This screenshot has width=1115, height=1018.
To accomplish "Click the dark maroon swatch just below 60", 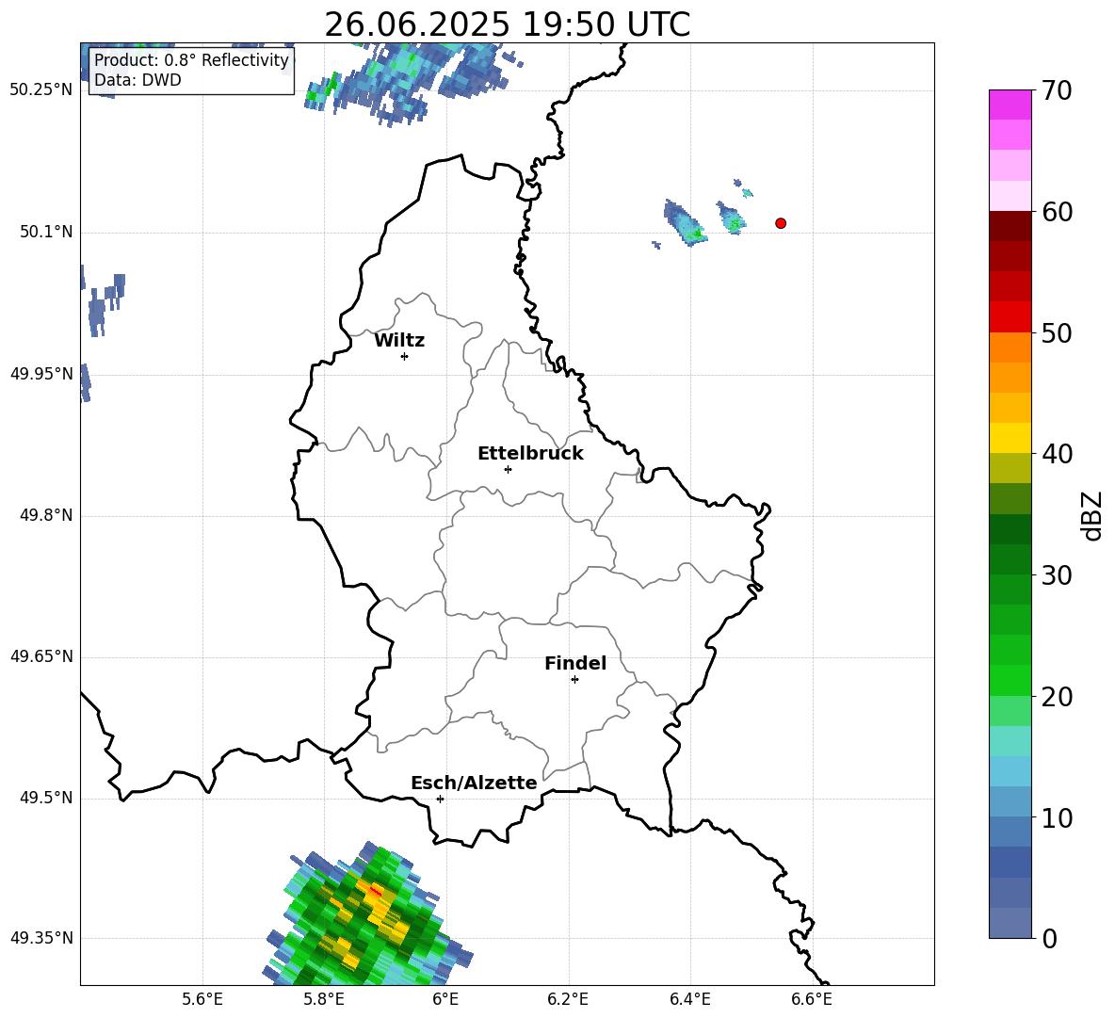I will tap(1010, 226).
